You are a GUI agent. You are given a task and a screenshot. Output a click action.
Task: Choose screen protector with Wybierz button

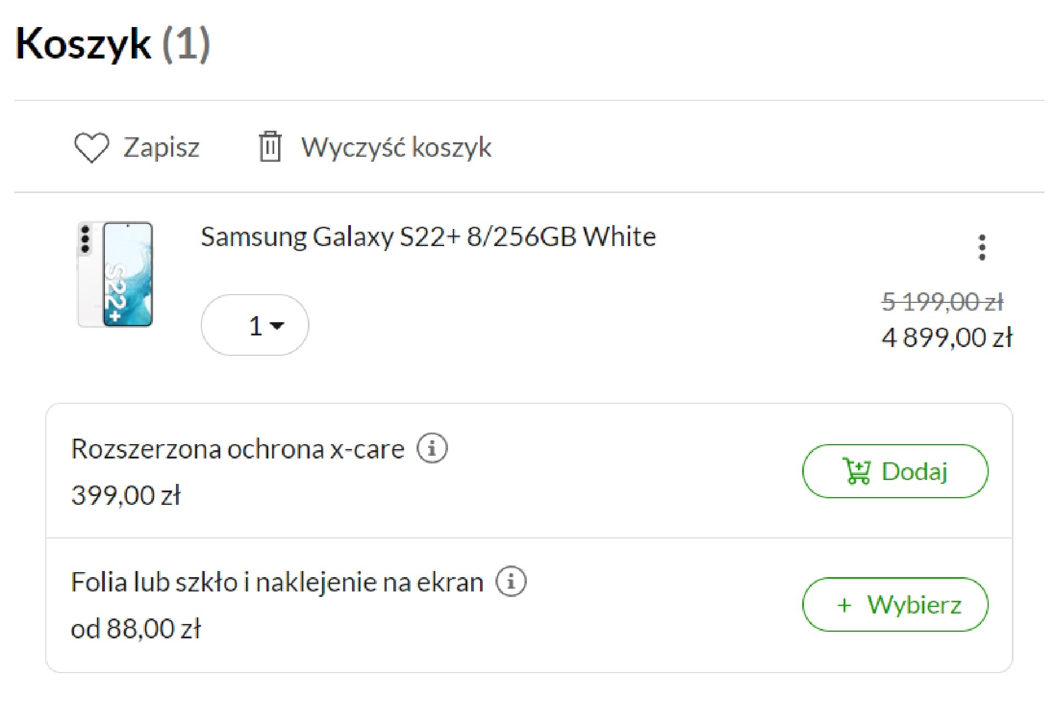895,605
